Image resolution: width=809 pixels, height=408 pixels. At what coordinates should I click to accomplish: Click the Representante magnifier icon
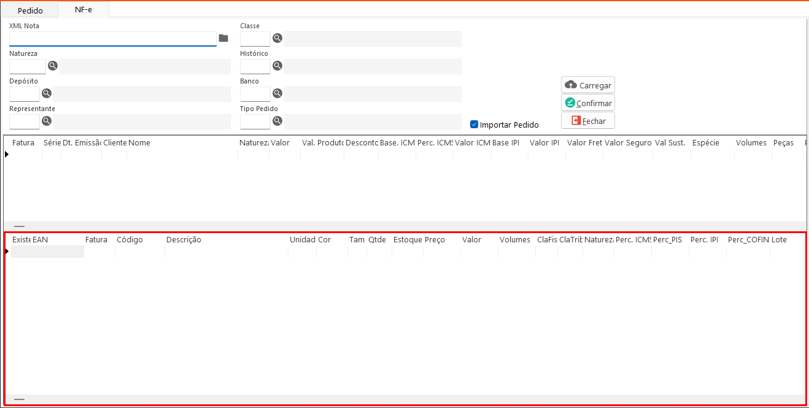[47, 121]
